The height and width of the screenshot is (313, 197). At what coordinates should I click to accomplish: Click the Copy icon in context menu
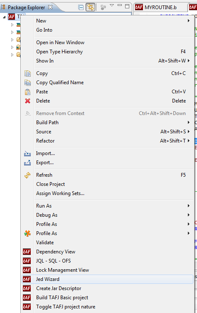27,73
